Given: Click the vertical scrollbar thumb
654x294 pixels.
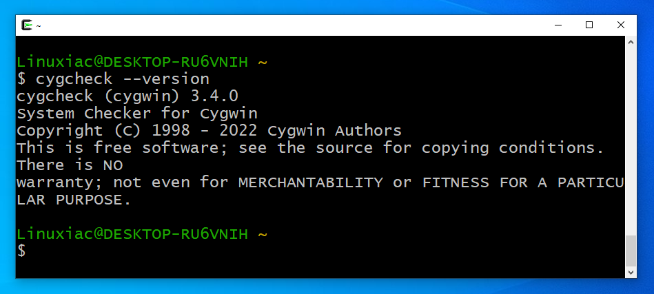Looking at the screenshot, I should pos(631,251).
